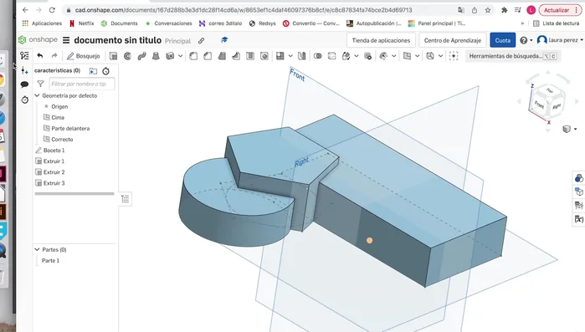Click the Bosquejo sketch button
Image resolution: width=585 pixels, height=332 pixels.
(83, 56)
